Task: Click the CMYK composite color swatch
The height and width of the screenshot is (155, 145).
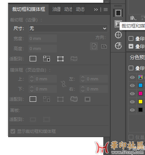Action: tap(140, 77)
